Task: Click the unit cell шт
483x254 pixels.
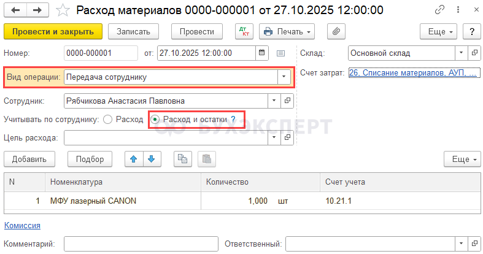Action: tap(283, 201)
